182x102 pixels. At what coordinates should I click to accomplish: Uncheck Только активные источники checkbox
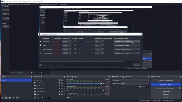pyautogui.click(x=40, y=65)
